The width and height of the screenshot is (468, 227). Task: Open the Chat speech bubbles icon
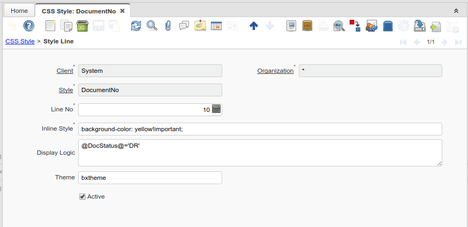pyautogui.click(x=184, y=26)
